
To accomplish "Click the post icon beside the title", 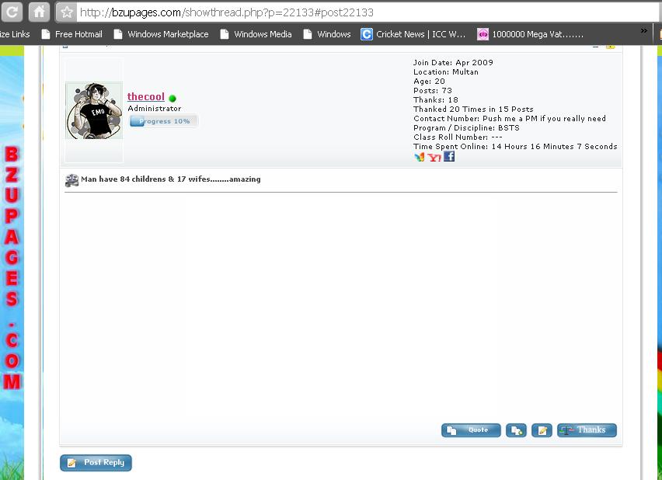I will [x=71, y=180].
